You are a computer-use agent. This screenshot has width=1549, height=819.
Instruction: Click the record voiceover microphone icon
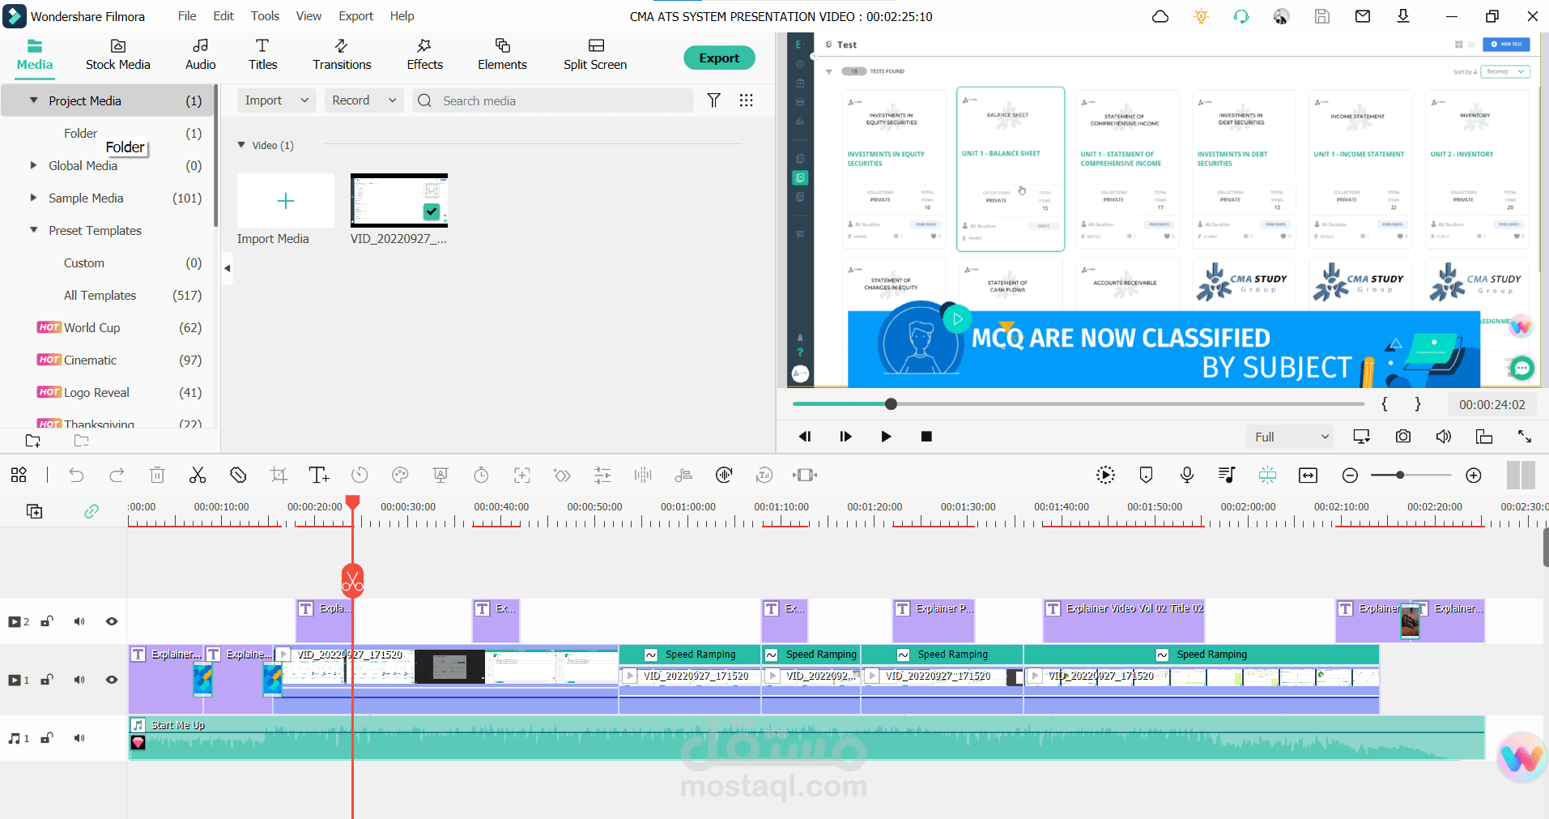[x=1187, y=476]
